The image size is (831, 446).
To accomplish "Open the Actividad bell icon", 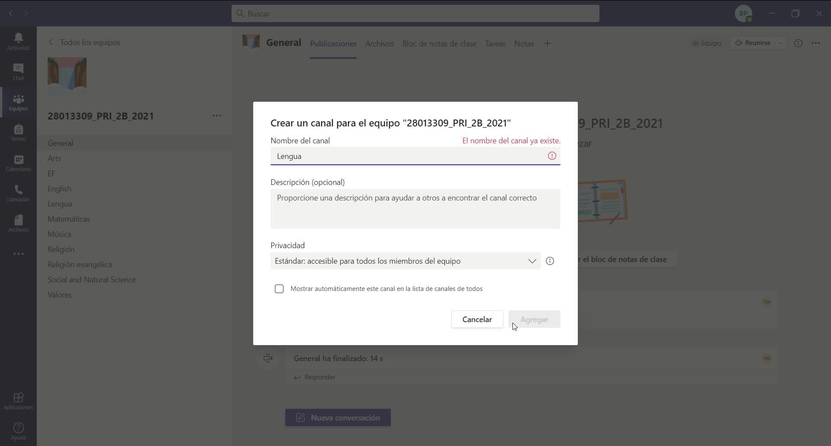I will [x=18, y=41].
